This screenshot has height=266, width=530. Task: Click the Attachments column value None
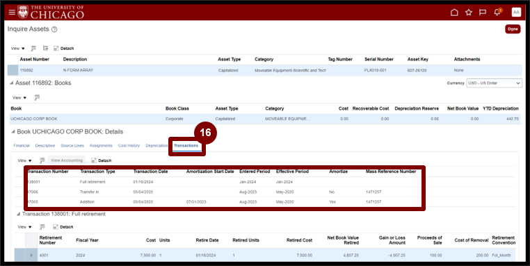click(x=458, y=70)
